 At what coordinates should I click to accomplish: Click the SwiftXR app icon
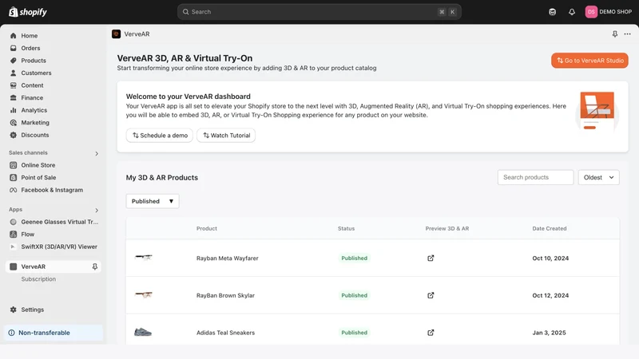[14, 247]
